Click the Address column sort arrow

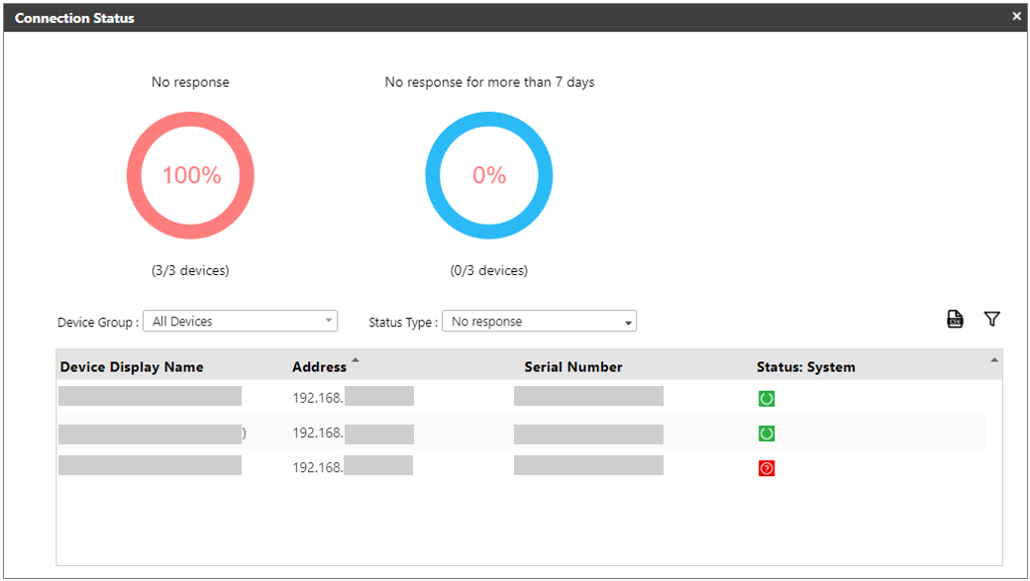click(356, 360)
